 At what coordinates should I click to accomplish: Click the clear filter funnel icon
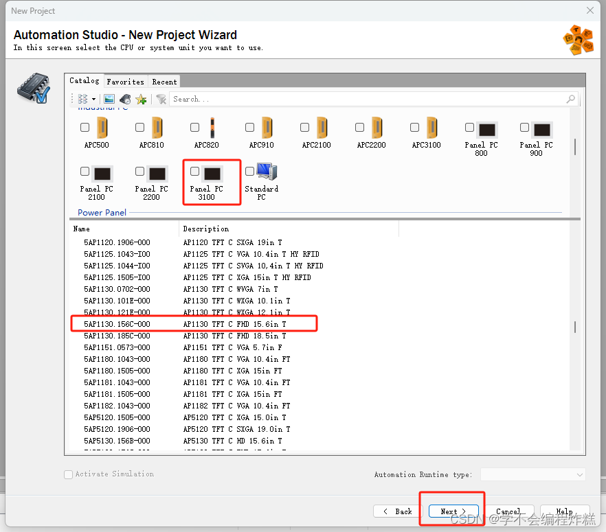[161, 100]
